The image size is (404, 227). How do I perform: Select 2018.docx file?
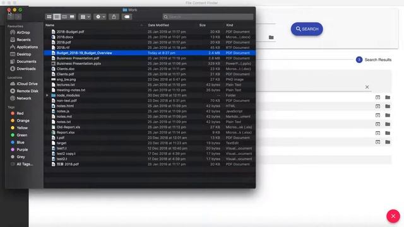(150, 37)
